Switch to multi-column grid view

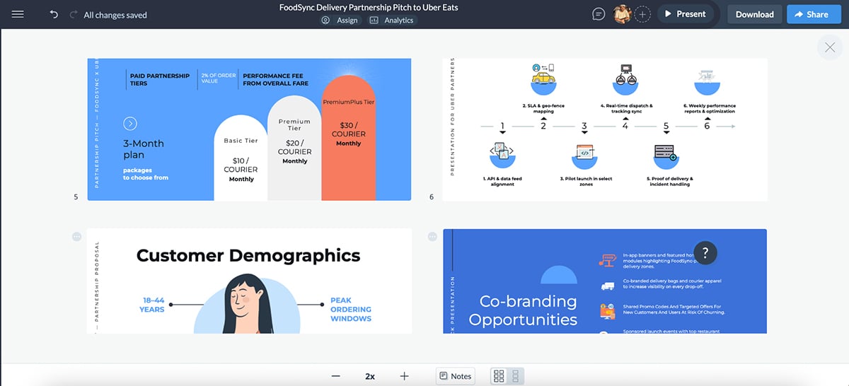499,376
